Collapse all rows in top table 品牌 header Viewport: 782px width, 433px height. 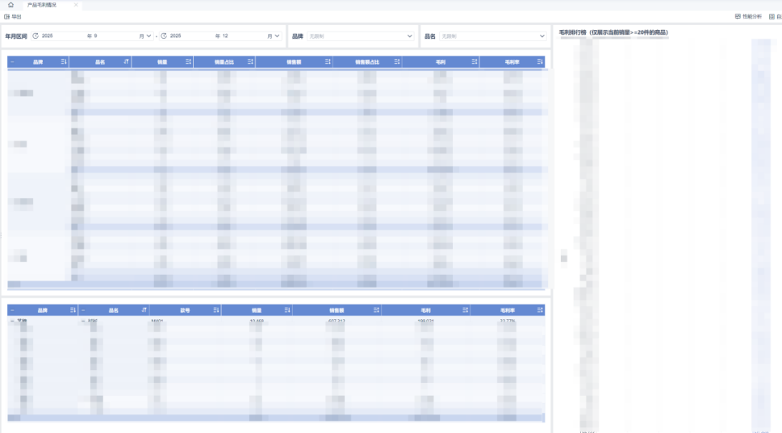[x=12, y=62]
